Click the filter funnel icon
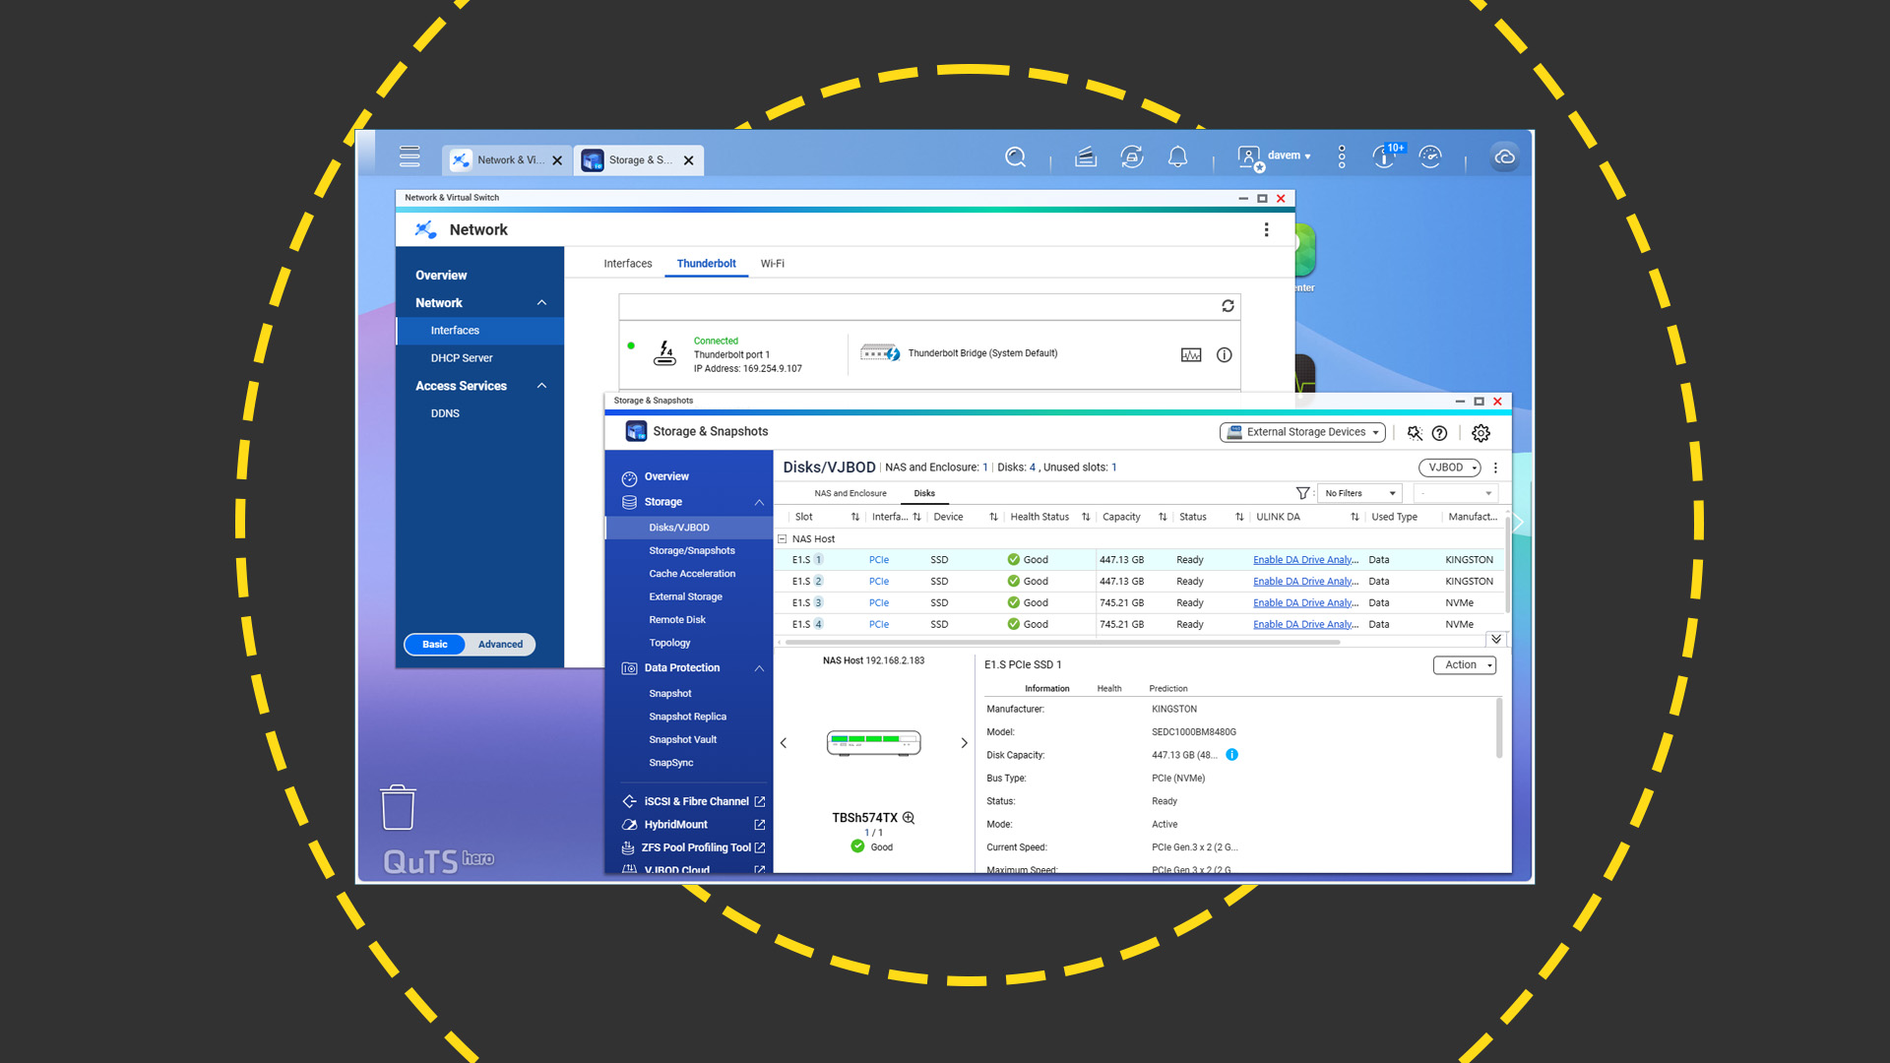Screen dimensions: 1890x1063 1302,493
